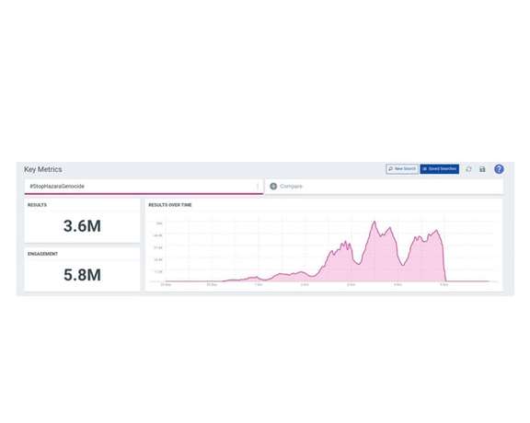Click the magnifier icon in New Search
The width and height of the screenshot is (530, 423).
[x=391, y=168]
